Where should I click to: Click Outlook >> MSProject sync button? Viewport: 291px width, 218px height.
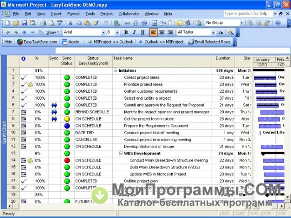(x=161, y=42)
